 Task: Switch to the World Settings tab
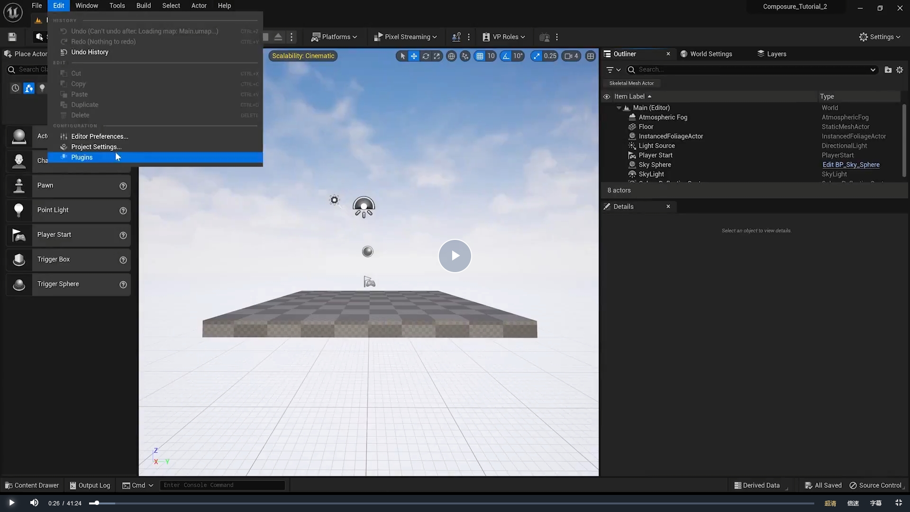706,54
